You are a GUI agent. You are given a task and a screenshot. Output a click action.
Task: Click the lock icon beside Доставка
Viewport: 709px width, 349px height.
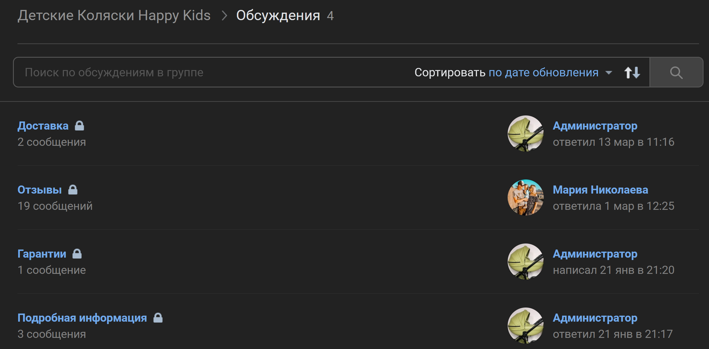(x=80, y=126)
